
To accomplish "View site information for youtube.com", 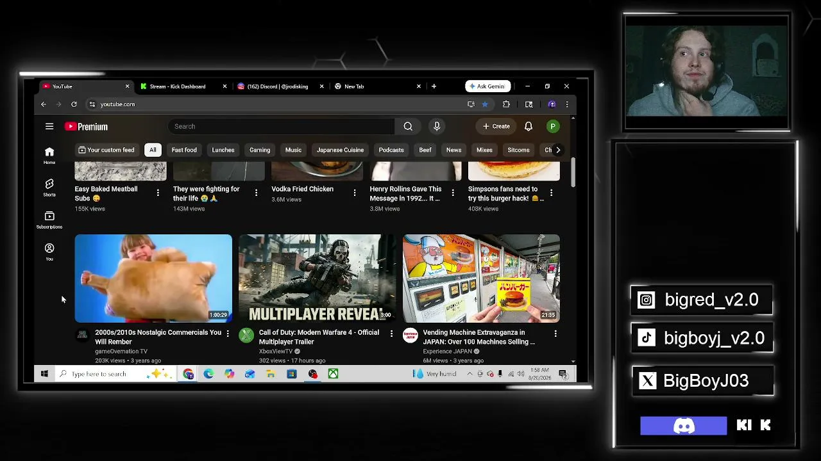I will click(92, 104).
